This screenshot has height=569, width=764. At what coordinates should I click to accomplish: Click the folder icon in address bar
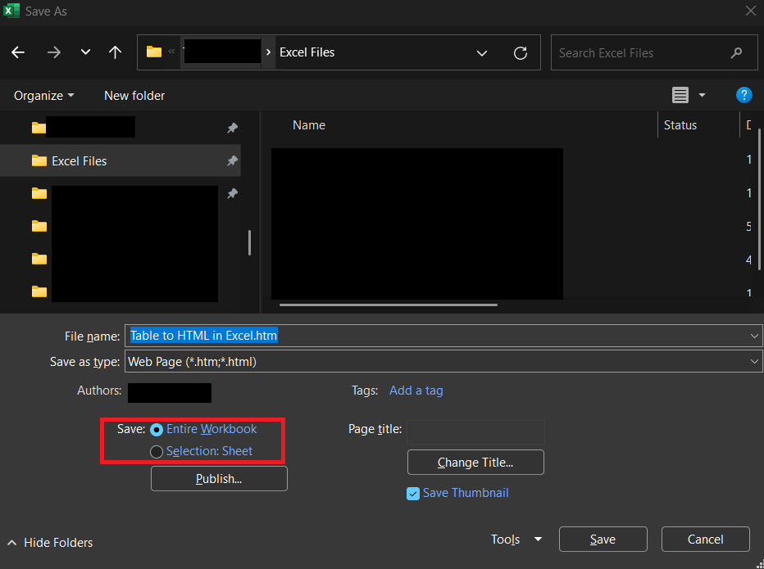[x=154, y=52]
